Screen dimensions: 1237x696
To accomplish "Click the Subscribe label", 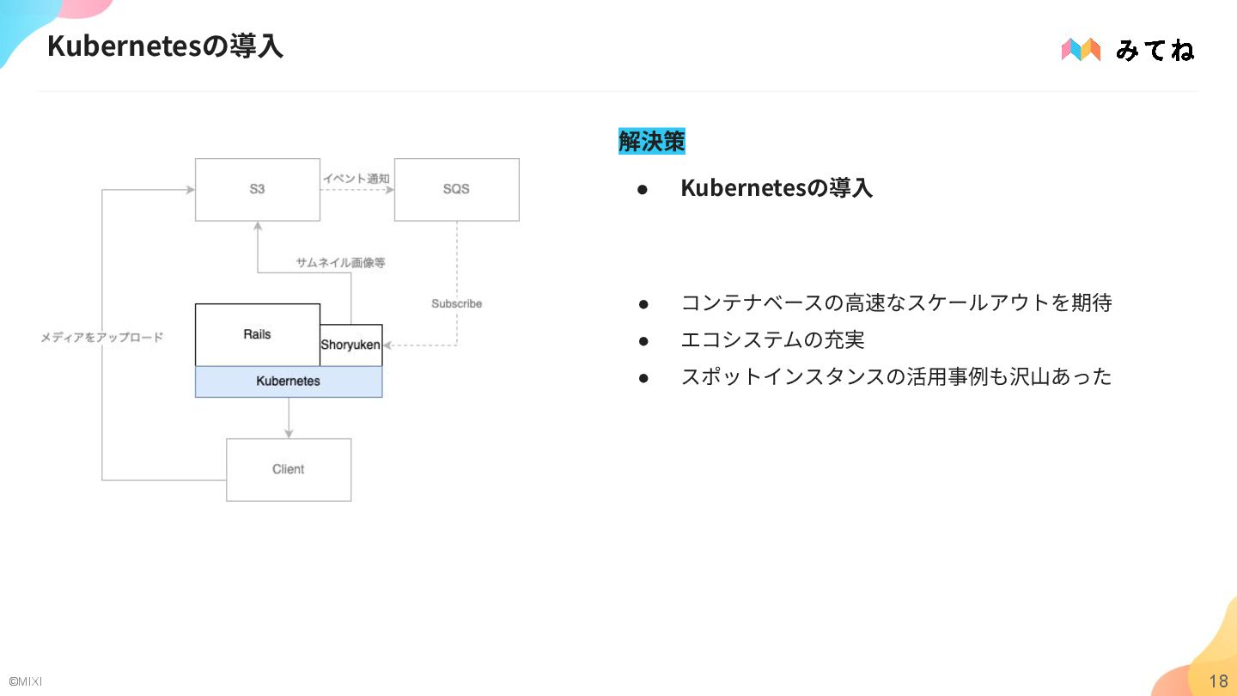I will click(457, 303).
